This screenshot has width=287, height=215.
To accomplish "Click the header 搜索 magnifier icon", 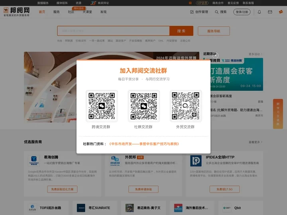I will click(x=216, y=12).
